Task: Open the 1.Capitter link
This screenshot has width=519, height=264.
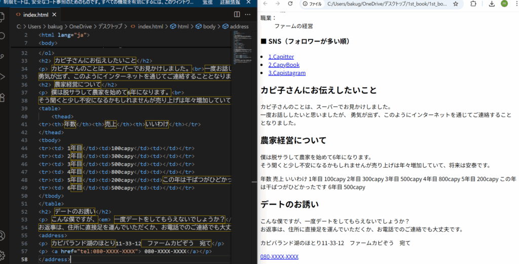Action: [x=281, y=57]
